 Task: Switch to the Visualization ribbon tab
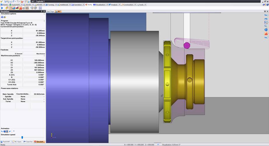100,5
